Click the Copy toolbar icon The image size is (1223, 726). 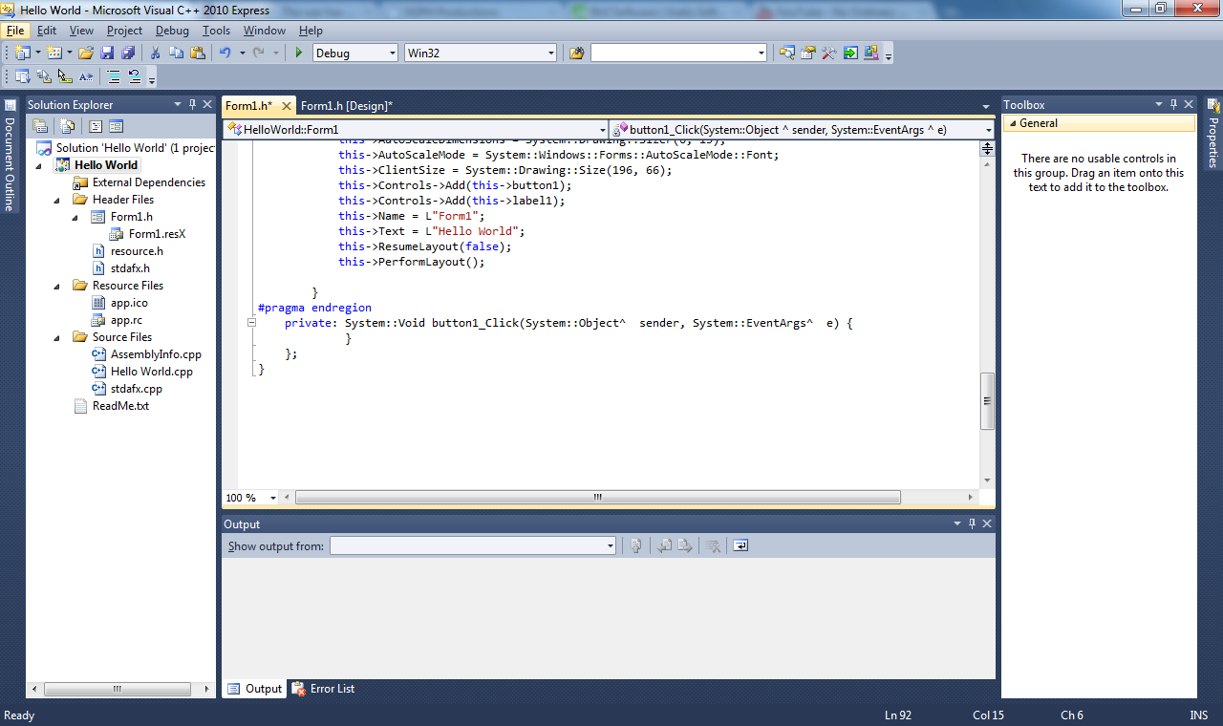[177, 53]
